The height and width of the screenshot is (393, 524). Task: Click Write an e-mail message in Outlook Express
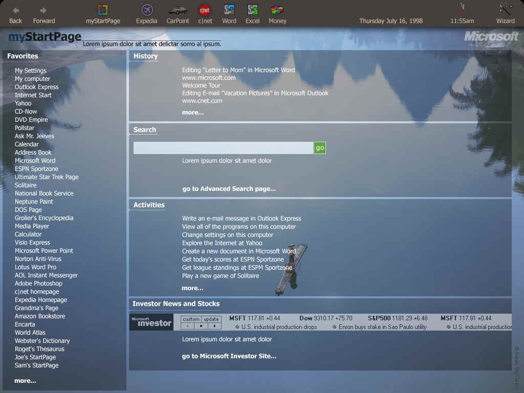point(242,219)
